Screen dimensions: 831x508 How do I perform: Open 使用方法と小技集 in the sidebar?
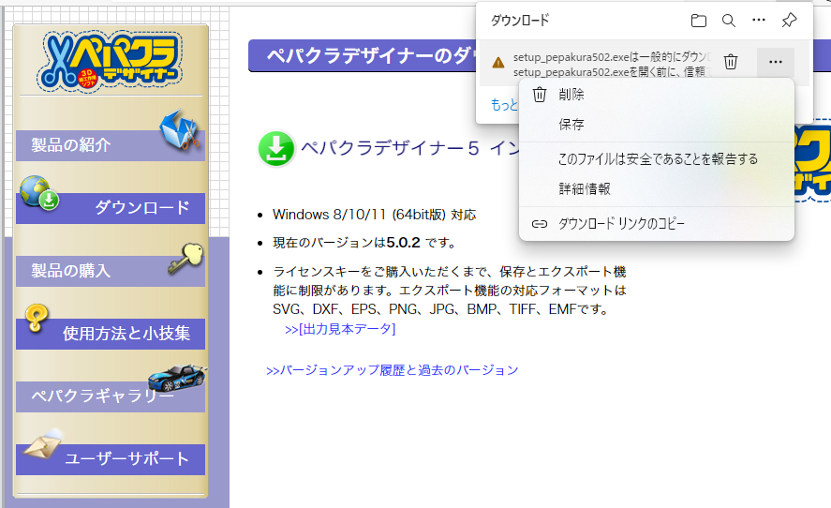tap(111, 334)
